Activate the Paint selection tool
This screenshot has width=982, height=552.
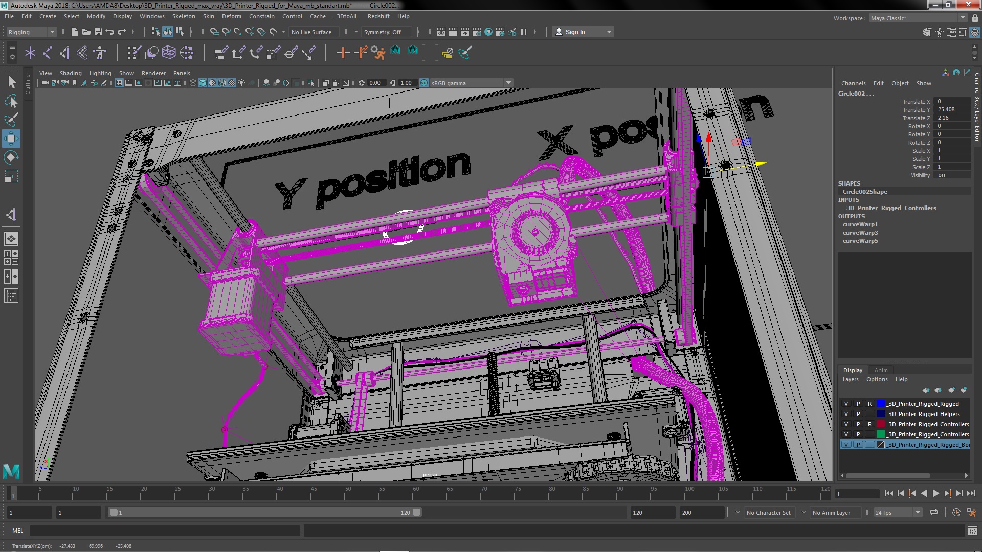pyautogui.click(x=11, y=120)
